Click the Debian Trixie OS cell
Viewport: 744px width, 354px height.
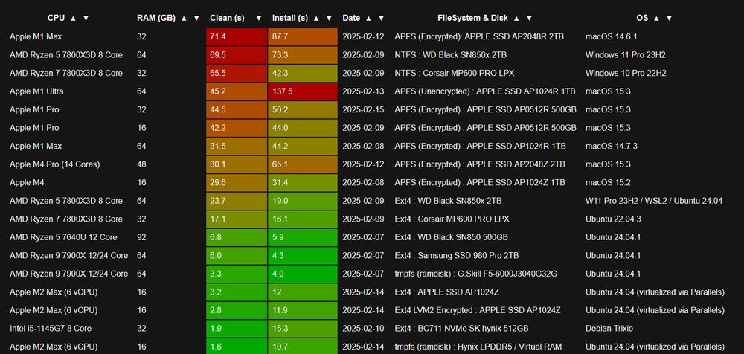click(x=609, y=329)
